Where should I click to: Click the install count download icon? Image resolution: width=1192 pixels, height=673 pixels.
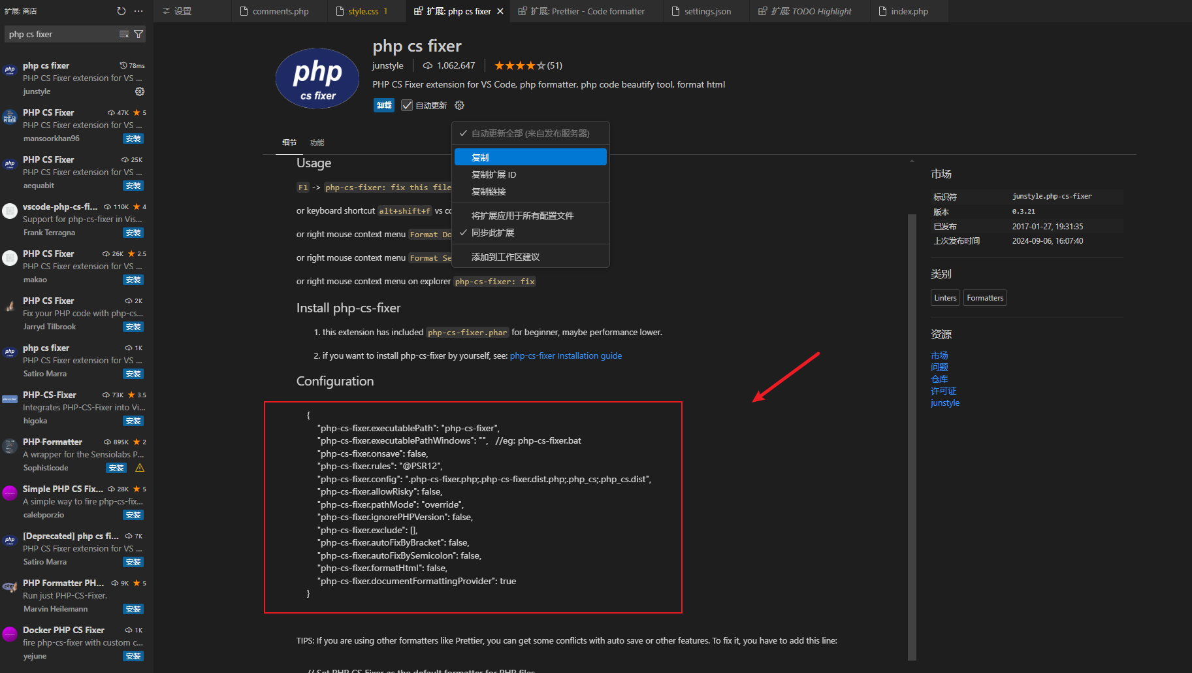[x=428, y=65]
